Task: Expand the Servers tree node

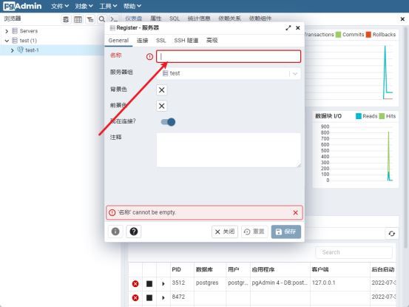Action: pyautogui.click(x=7, y=31)
